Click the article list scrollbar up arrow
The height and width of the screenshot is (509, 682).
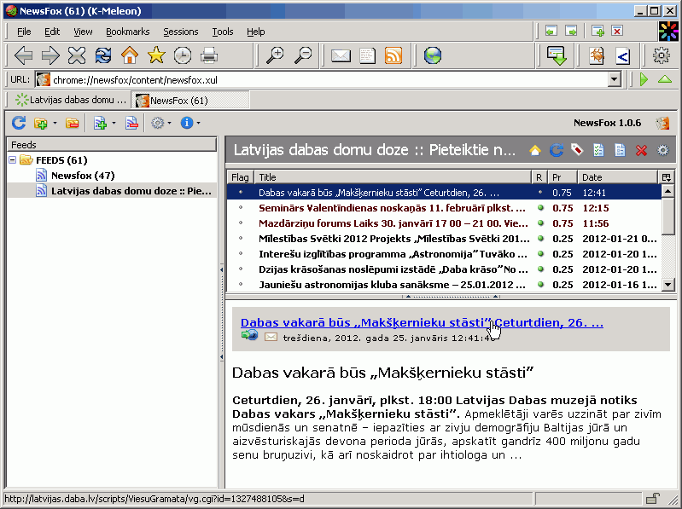(667, 191)
